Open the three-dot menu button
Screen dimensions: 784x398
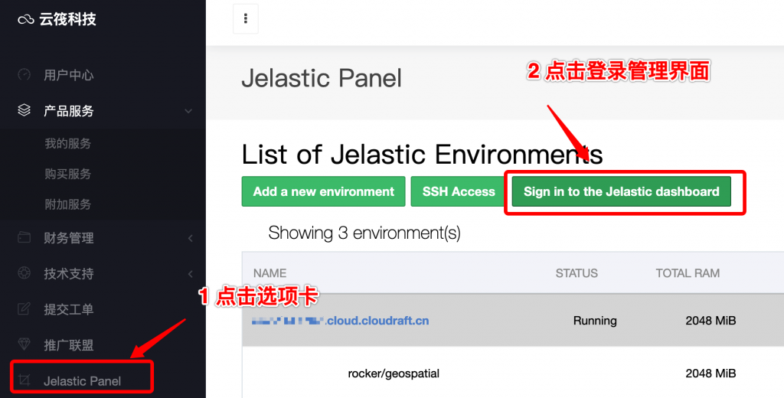point(246,19)
